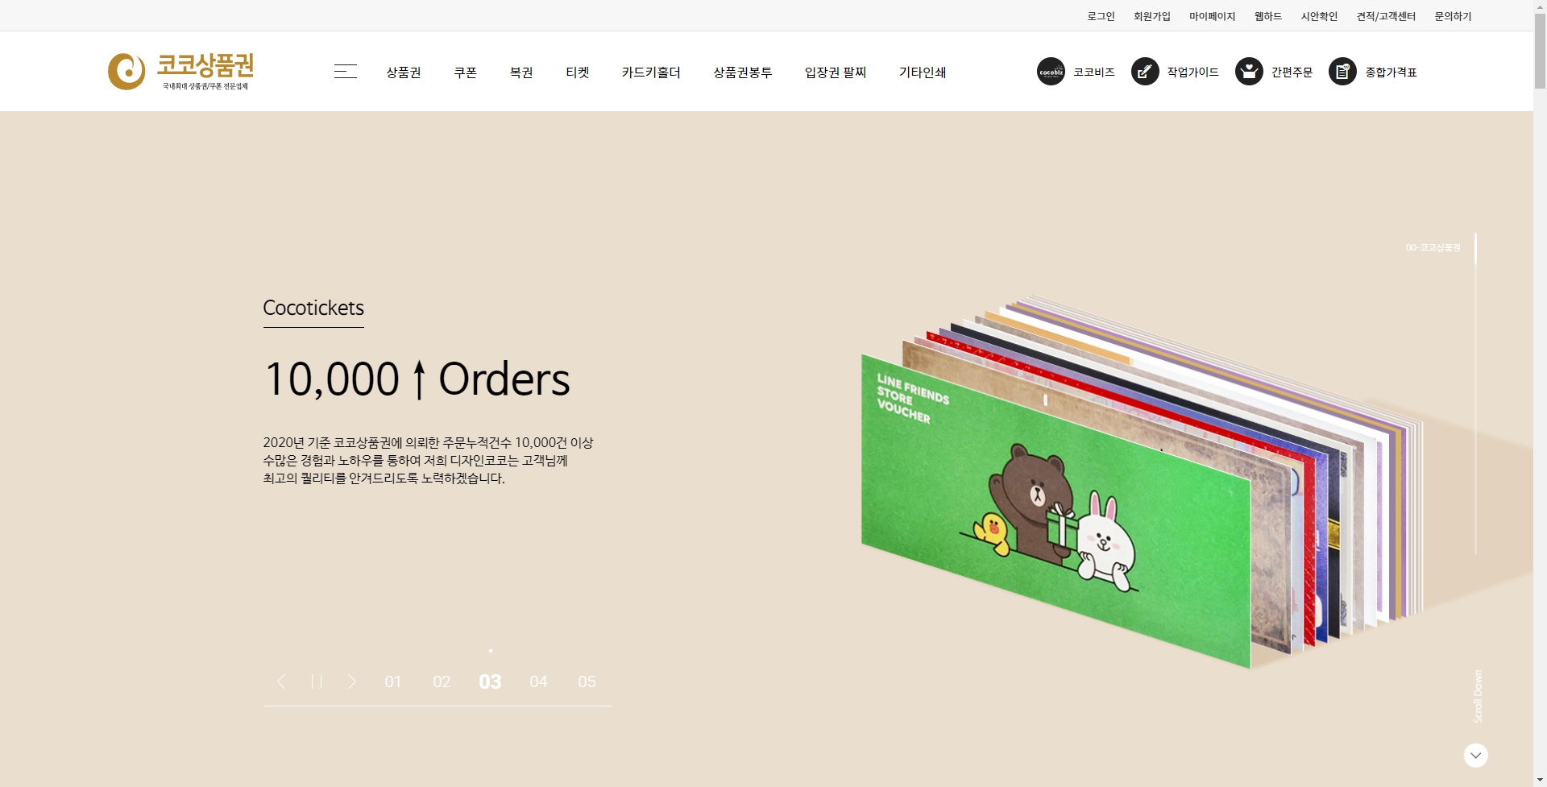1547x787 pixels.
Task: Select the 쿠폰 menu item
Action: 466,72
